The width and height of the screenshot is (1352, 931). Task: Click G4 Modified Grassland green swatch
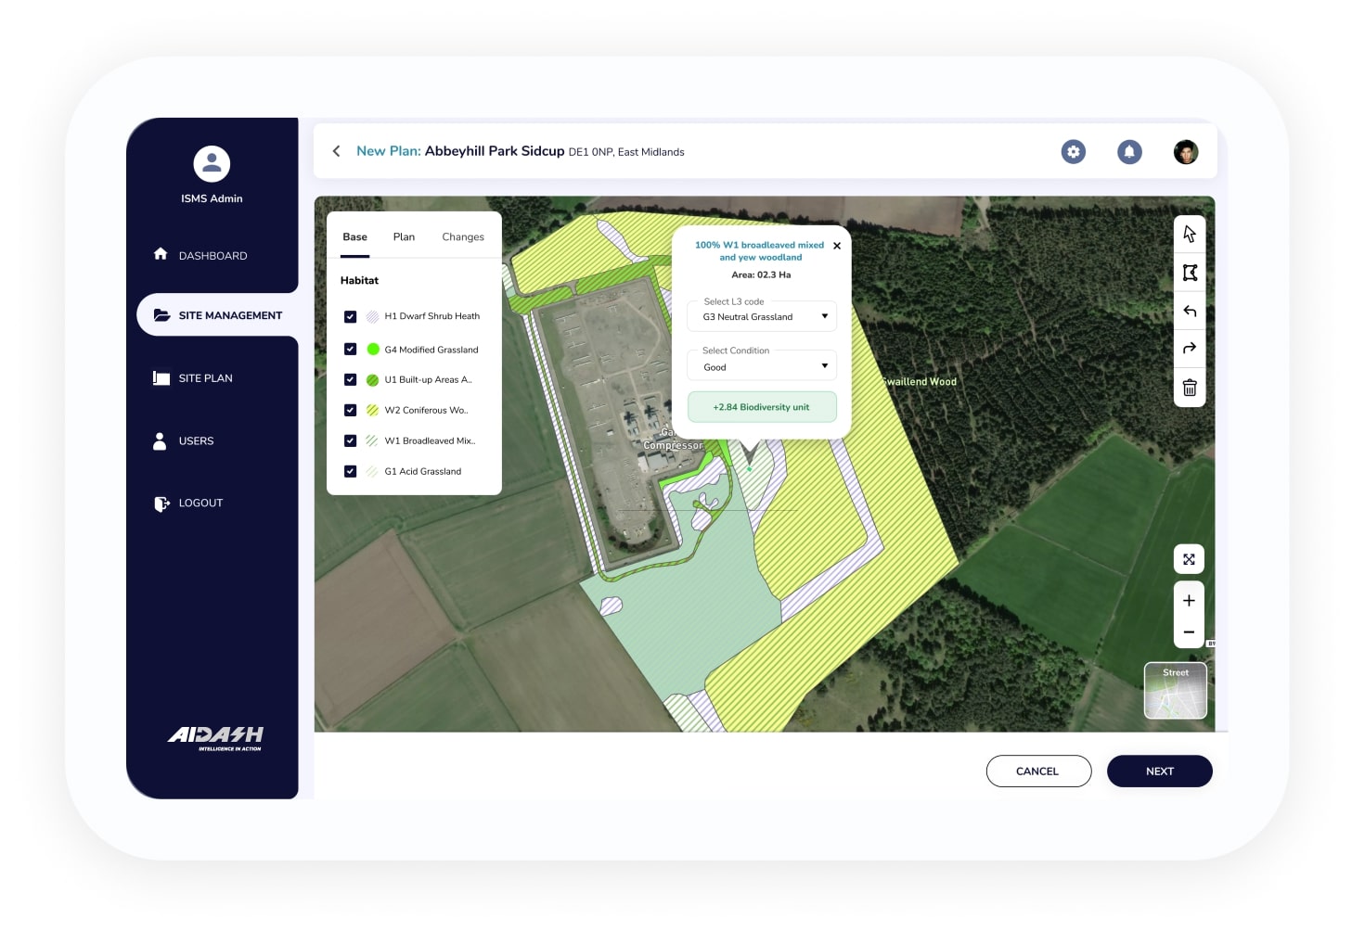tap(373, 350)
